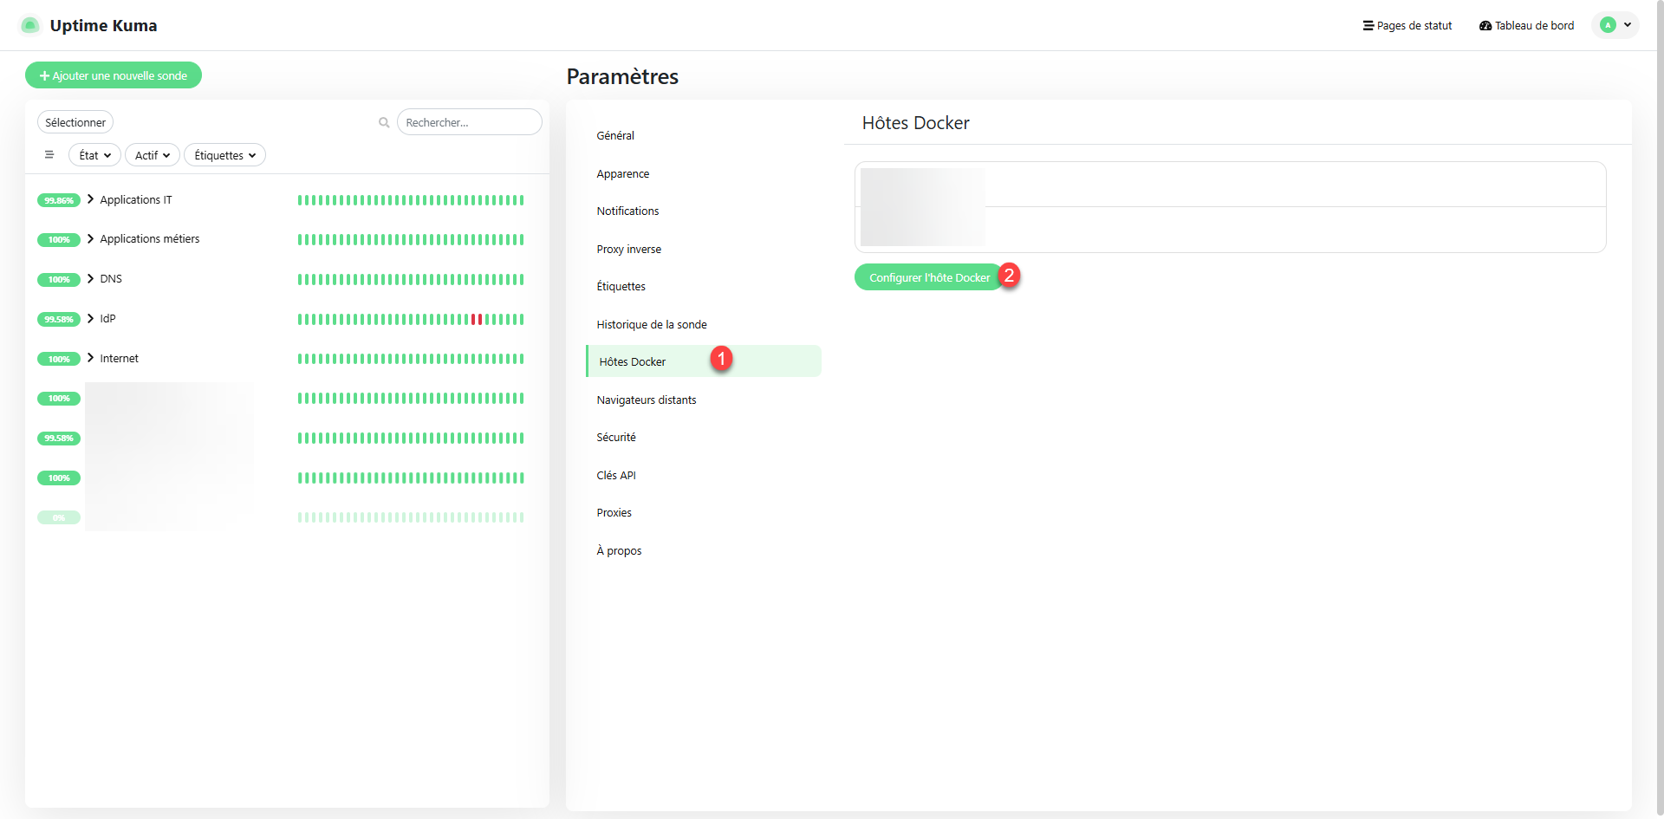
Task: Toggle the Sélectionner selection mode
Action: click(75, 122)
